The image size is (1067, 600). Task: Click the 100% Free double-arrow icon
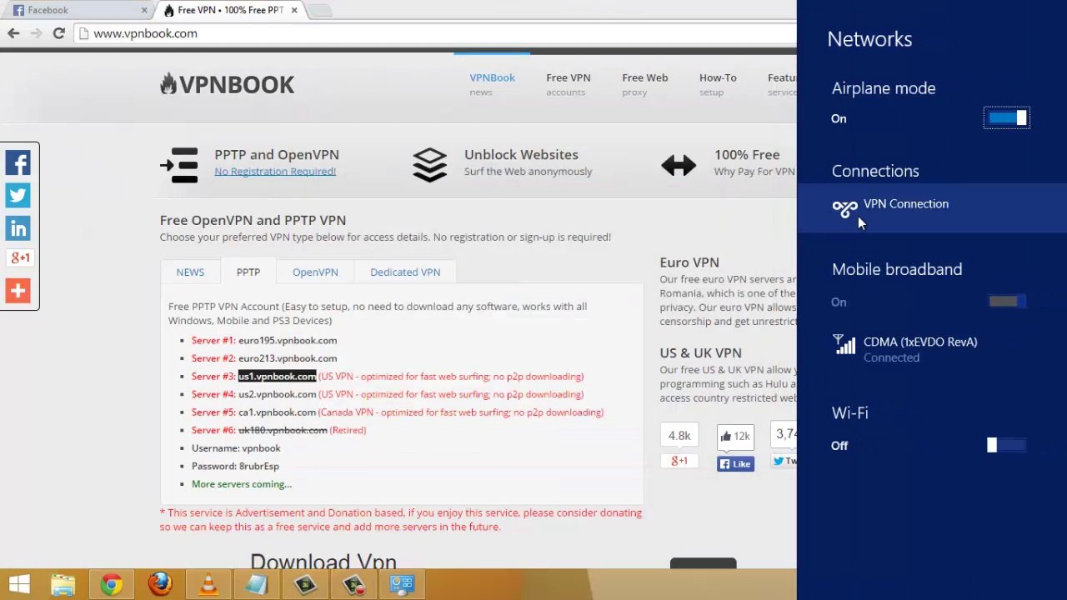point(679,165)
